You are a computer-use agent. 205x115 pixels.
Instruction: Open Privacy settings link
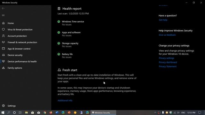167,58
